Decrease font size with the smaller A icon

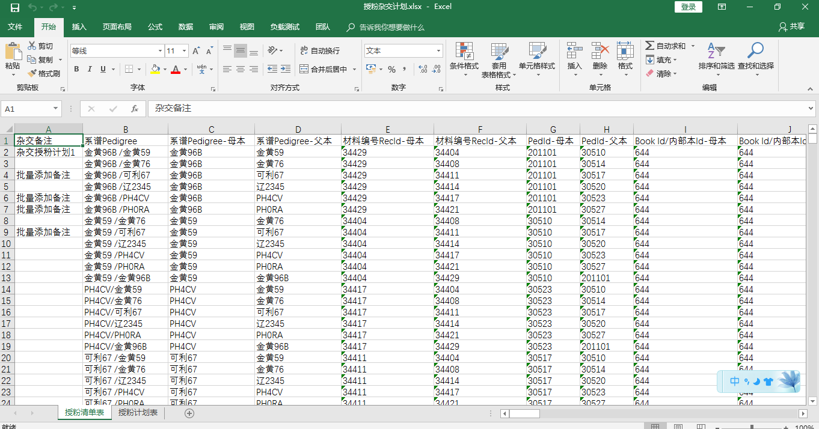pyautogui.click(x=209, y=51)
